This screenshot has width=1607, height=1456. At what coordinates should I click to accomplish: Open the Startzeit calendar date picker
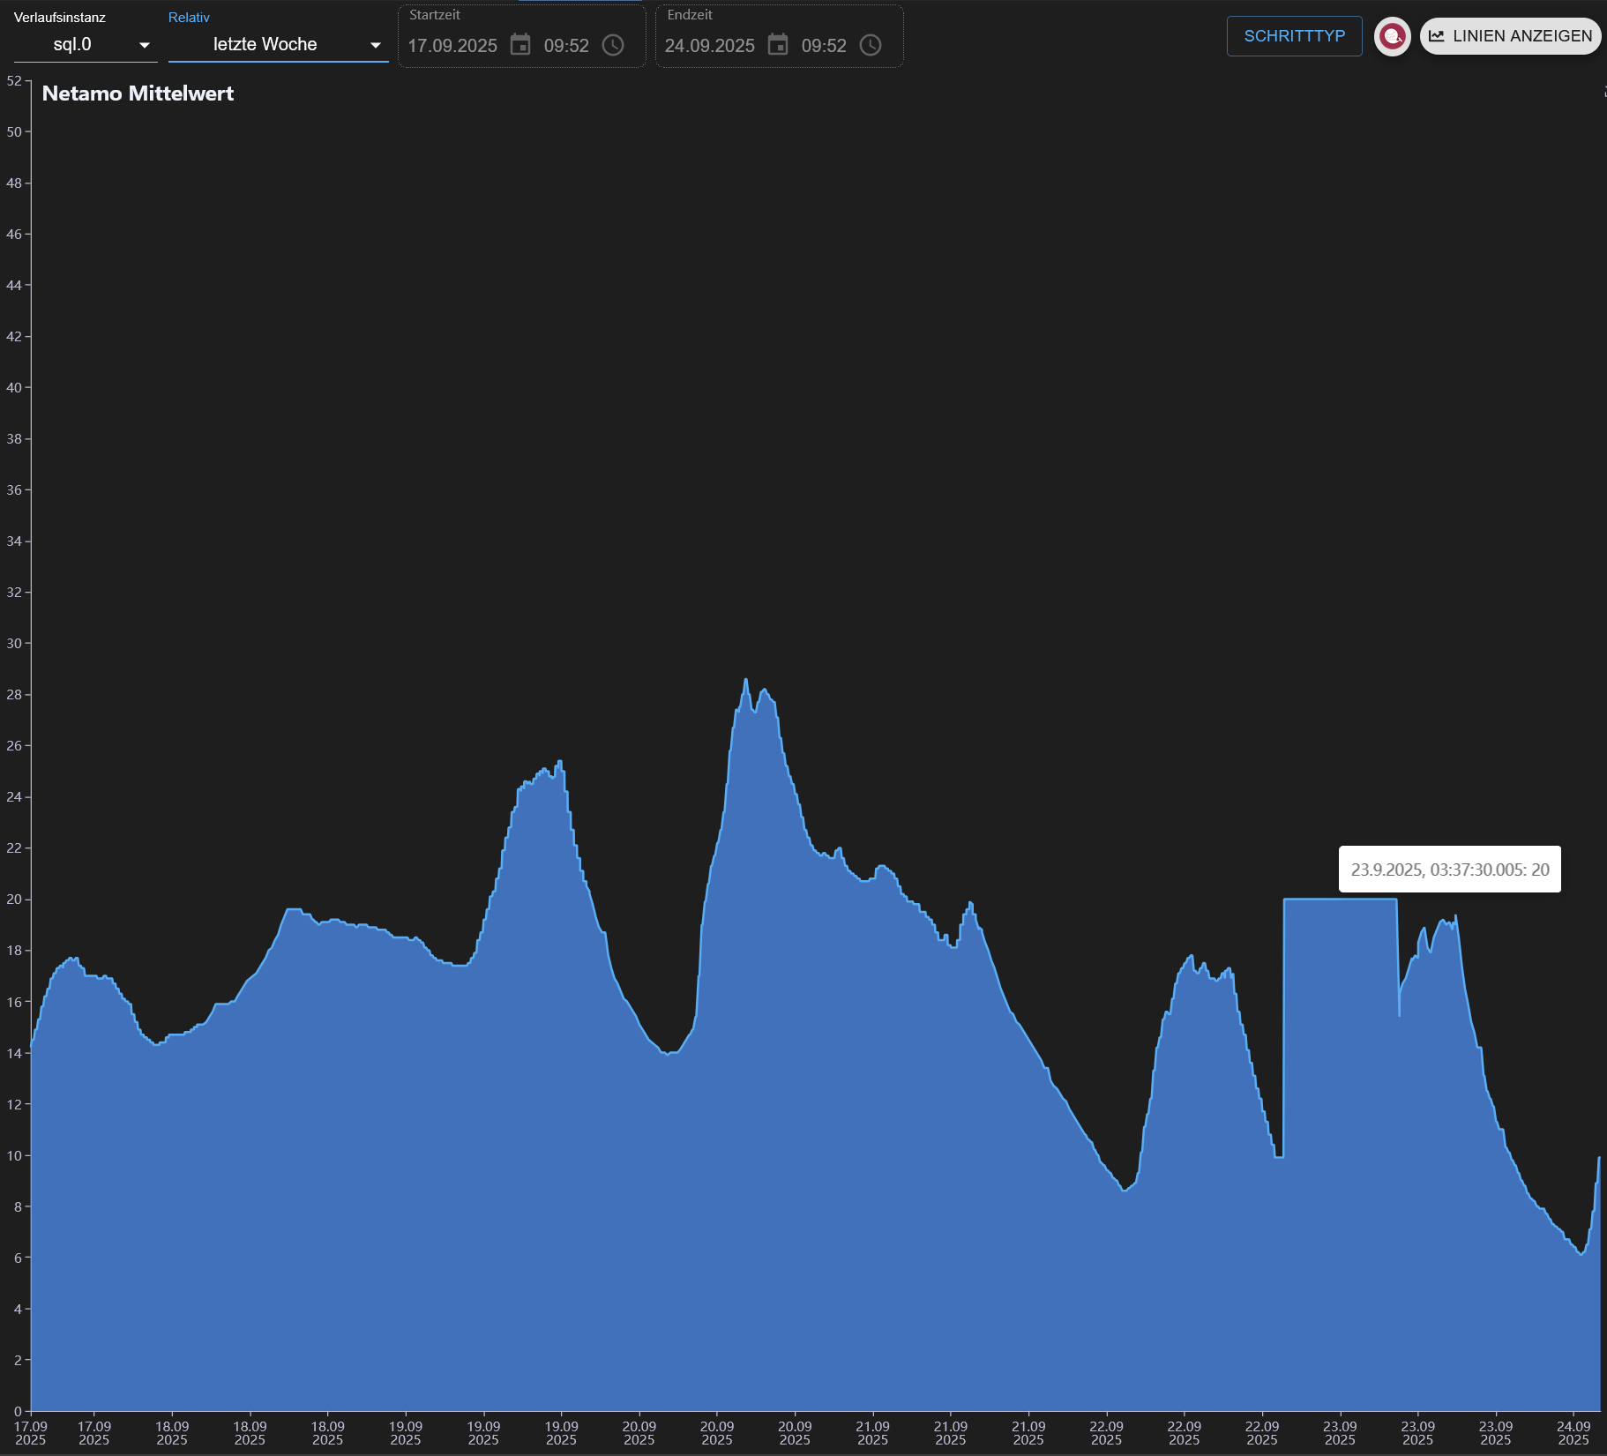point(520,45)
